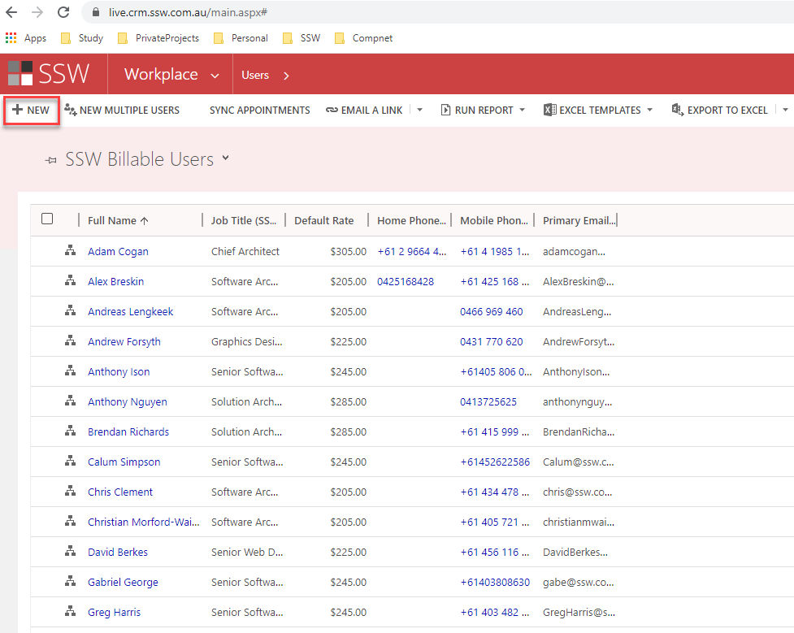Click the user icon in Anthony Nguyen row
The width and height of the screenshot is (794, 633).
[71, 401]
